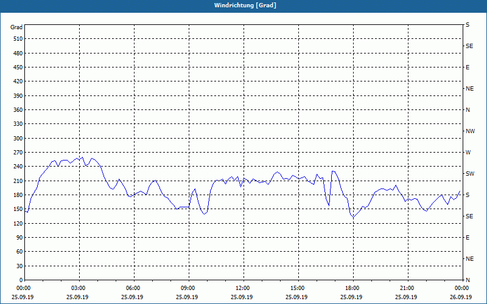
Task: Click the 60 y-axis value
Action: pos(19,251)
